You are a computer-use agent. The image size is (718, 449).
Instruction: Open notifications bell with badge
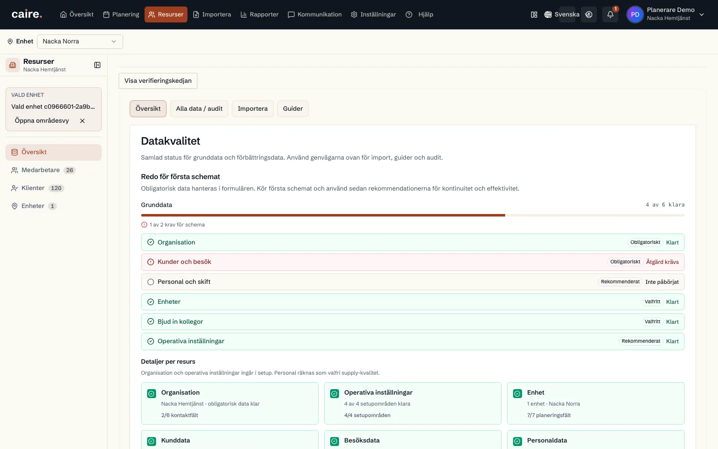(610, 14)
